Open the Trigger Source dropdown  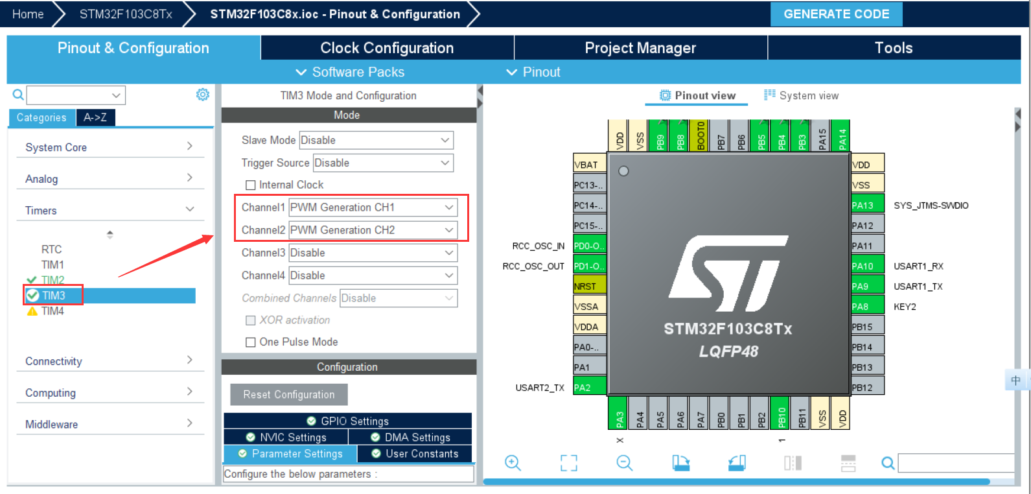(383, 163)
